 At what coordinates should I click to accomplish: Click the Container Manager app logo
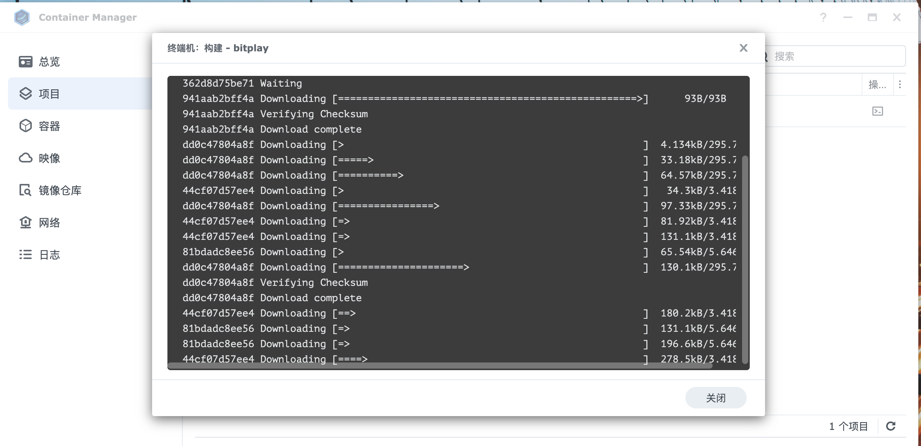coord(22,17)
